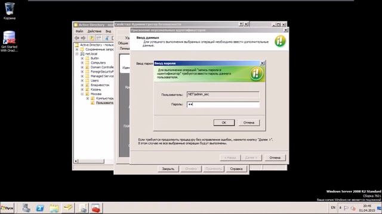
Task: Click the folder icon beside Builtin
Action: 87,58
